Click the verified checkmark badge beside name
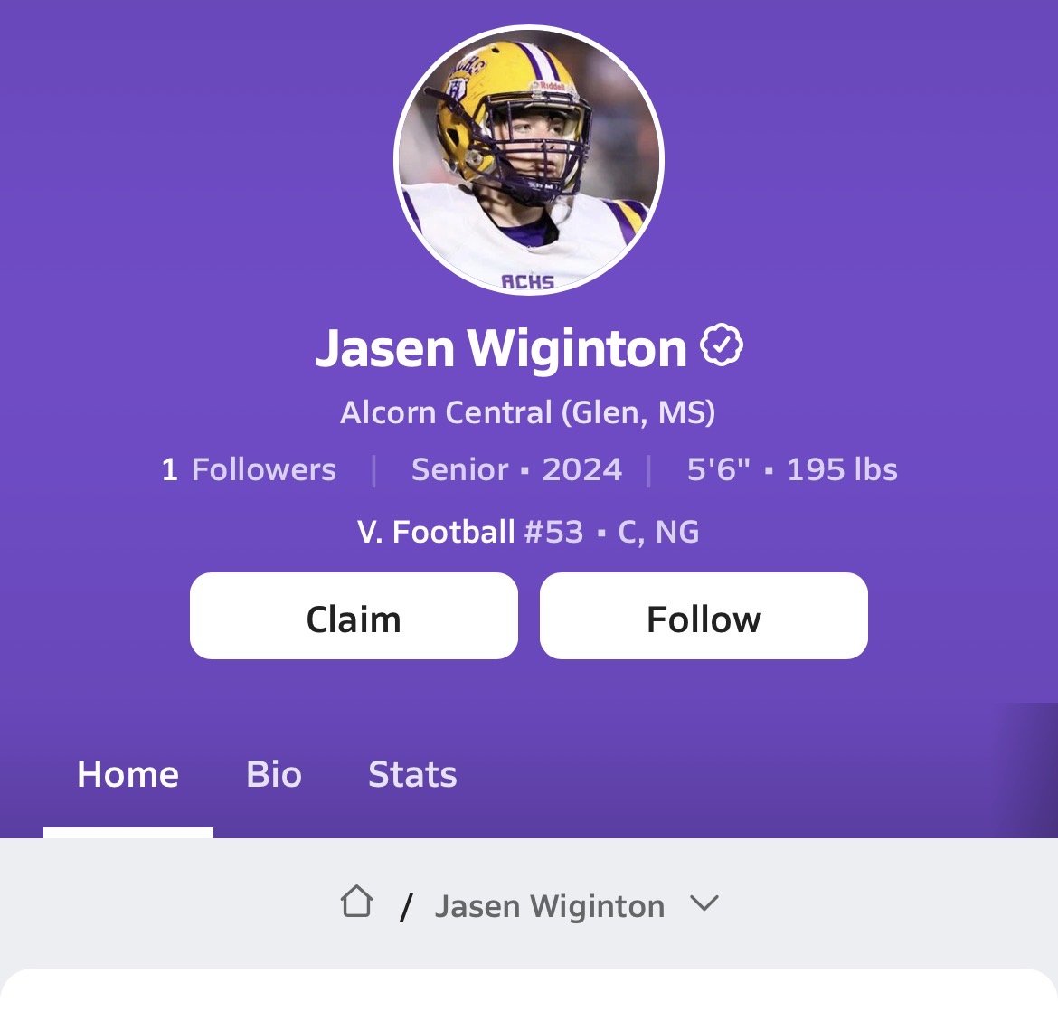This screenshot has height=1021, width=1058. click(x=722, y=345)
